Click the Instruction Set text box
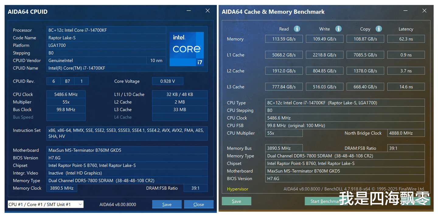This screenshot has height=216, width=438. tap(127, 133)
